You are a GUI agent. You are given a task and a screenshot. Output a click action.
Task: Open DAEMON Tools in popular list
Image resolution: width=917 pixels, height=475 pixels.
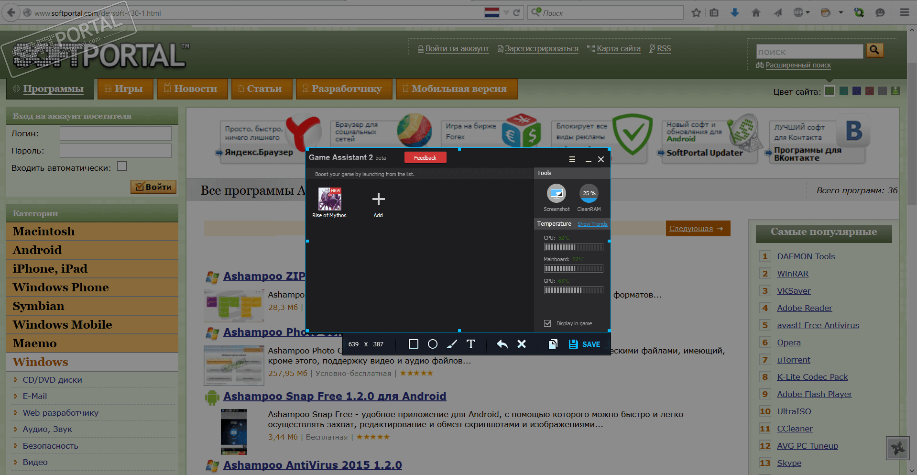(806, 256)
